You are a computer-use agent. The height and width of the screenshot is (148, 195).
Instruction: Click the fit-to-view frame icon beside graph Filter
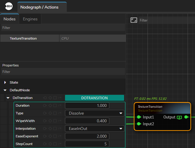tap(134, 20)
